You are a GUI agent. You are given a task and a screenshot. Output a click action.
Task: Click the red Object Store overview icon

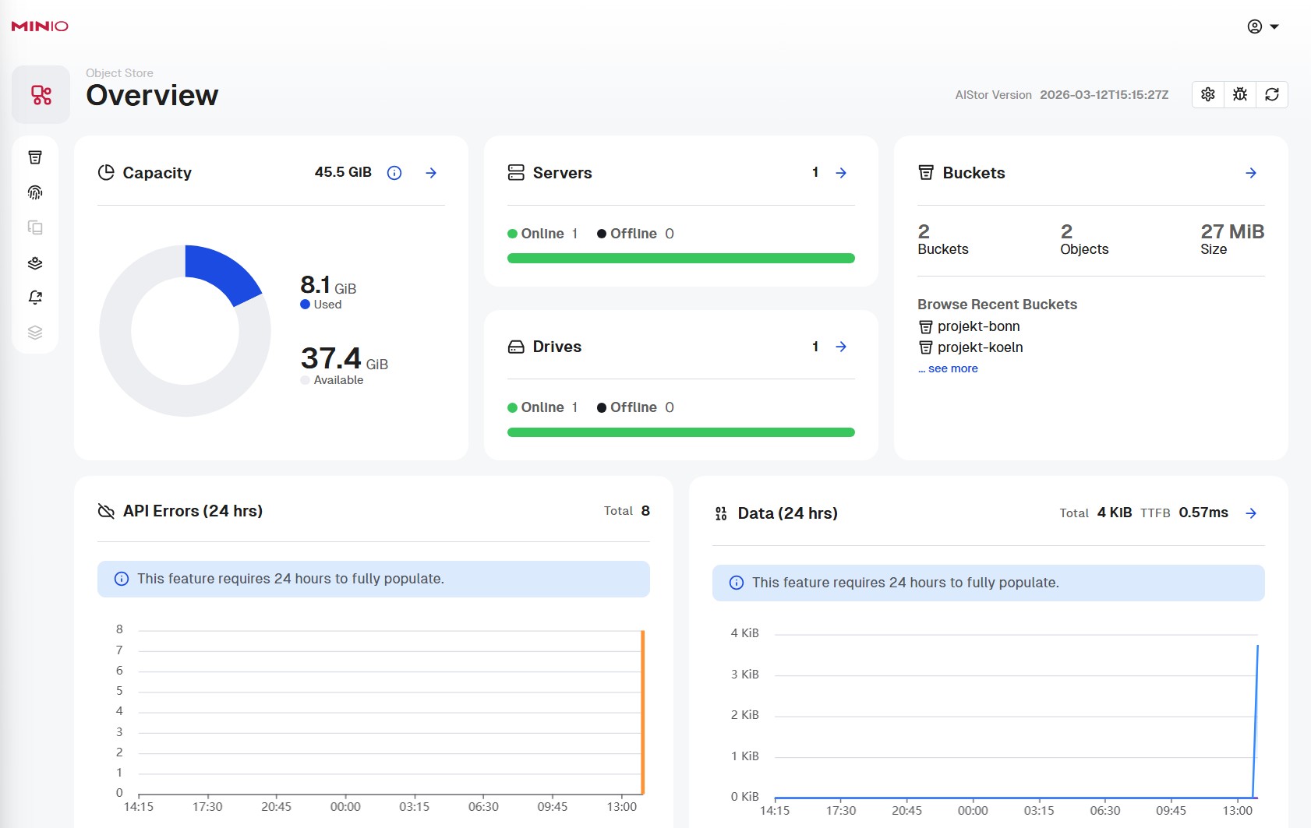[x=41, y=95]
